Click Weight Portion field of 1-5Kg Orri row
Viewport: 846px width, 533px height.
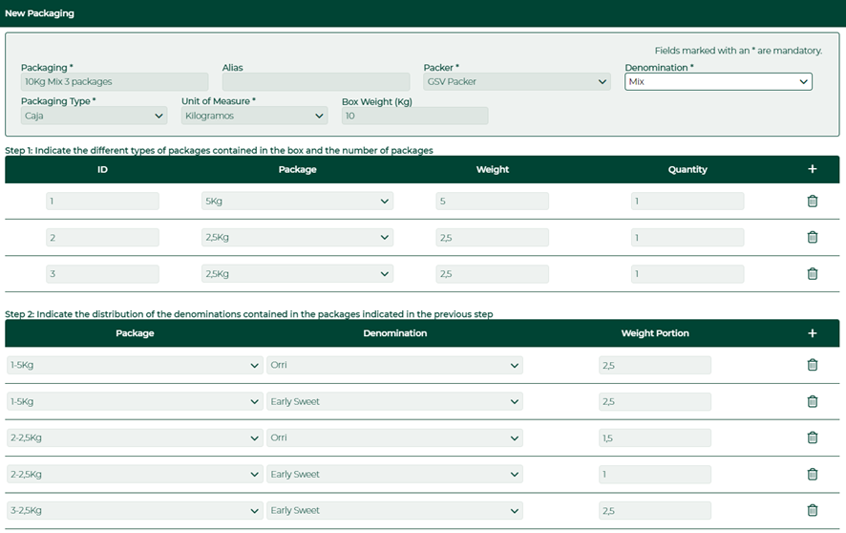point(655,365)
